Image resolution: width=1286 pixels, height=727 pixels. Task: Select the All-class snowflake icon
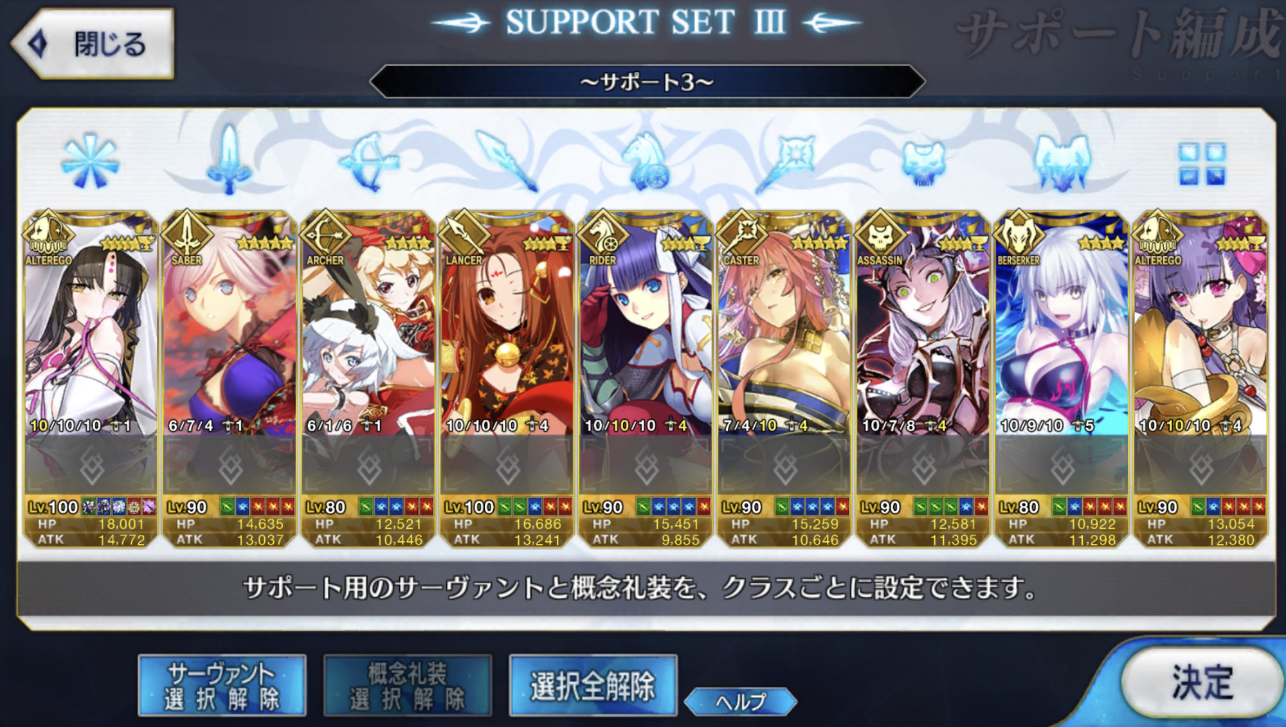pyautogui.click(x=90, y=161)
